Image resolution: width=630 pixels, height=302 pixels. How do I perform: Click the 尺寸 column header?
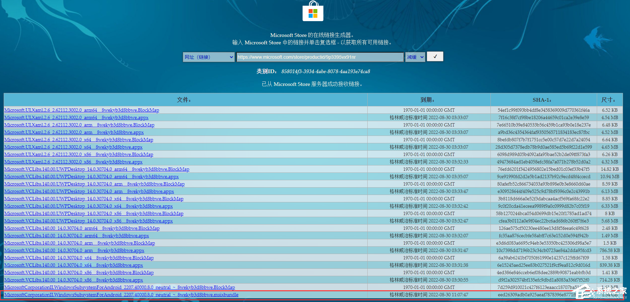click(x=609, y=100)
